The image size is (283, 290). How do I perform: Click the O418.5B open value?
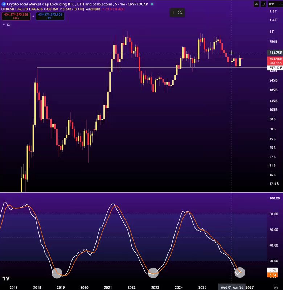pyautogui.click(x=8, y=9)
